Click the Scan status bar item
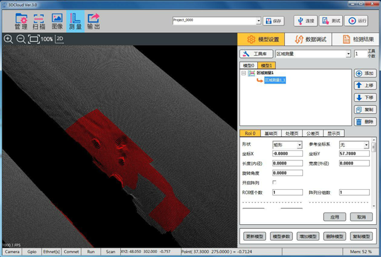The image size is (381, 257). (x=111, y=252)
